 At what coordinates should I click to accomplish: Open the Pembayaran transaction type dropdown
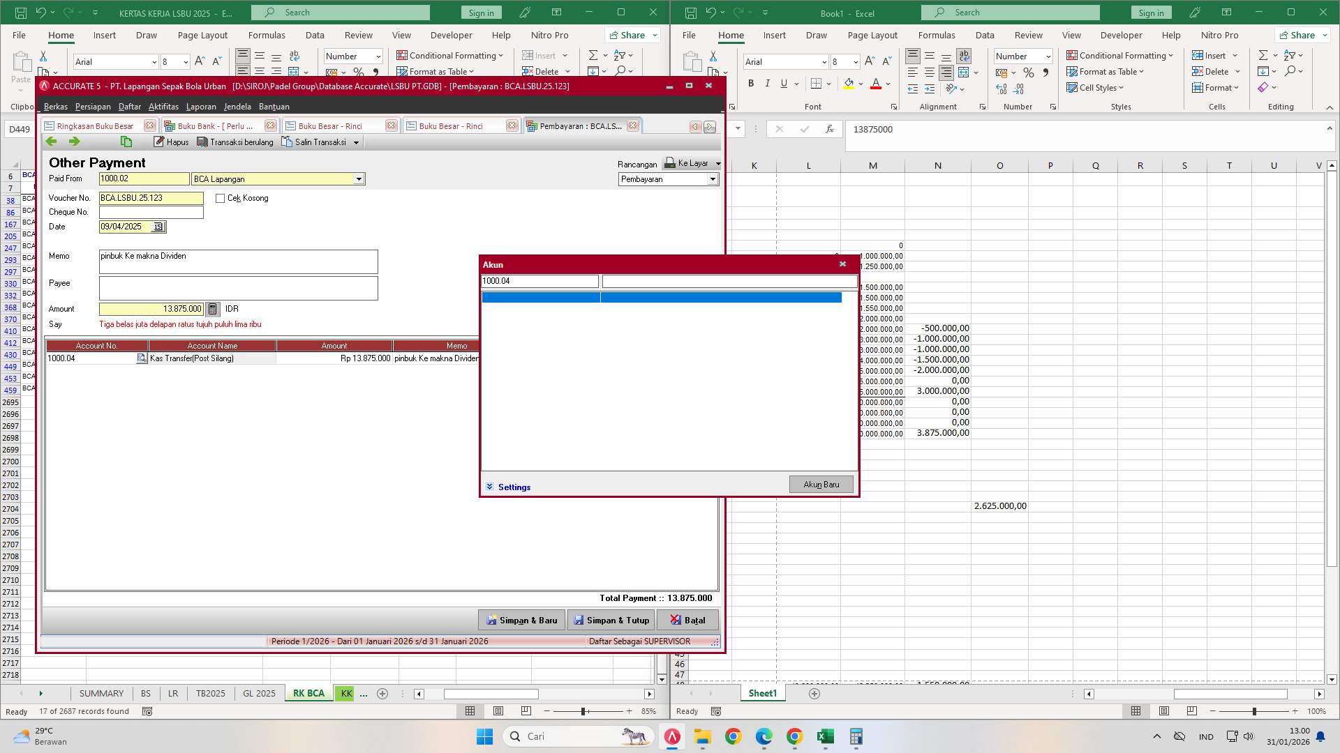[713, 178]
